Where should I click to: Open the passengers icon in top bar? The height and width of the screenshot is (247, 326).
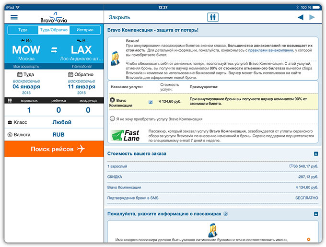pyautogui.click(x=213, y=17)
